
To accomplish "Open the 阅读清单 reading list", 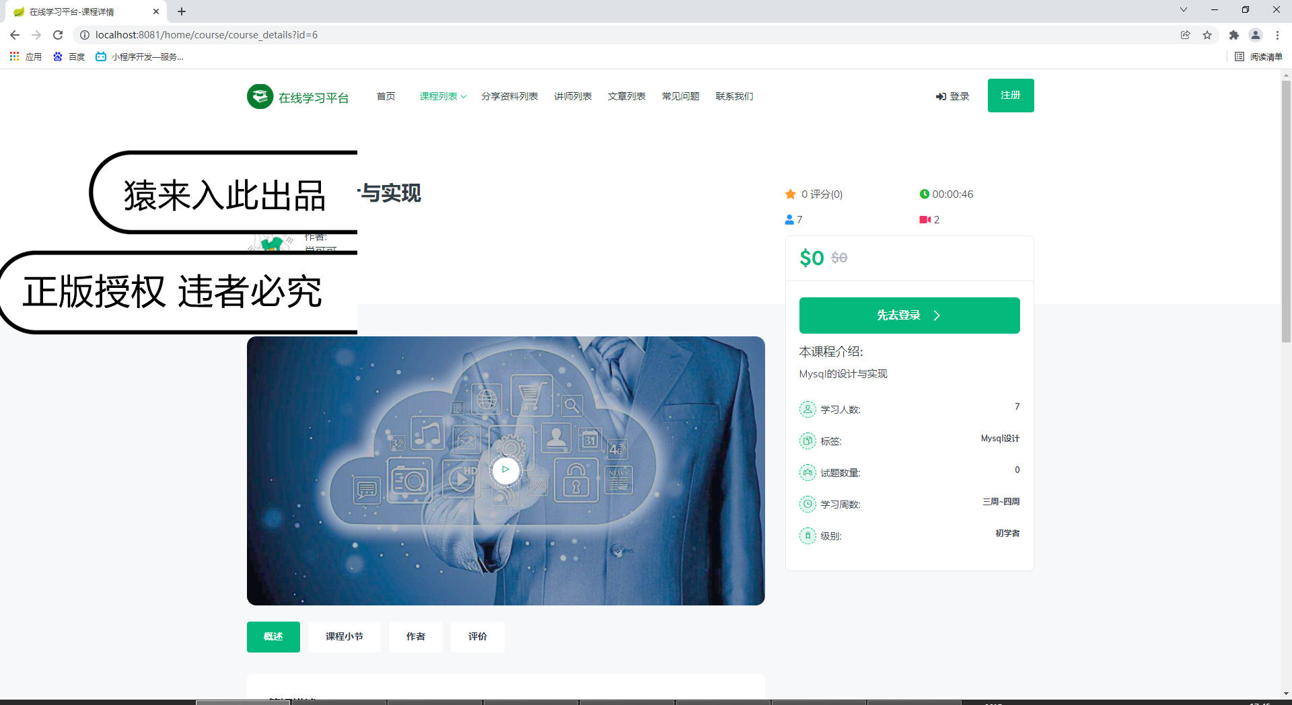I will (1258, 57).
